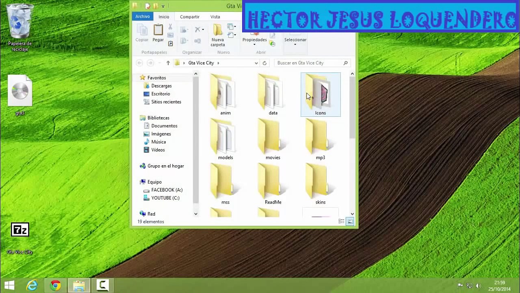Open the Propiedades dropdown
The image size is (520, 293).
coord(255,44)
